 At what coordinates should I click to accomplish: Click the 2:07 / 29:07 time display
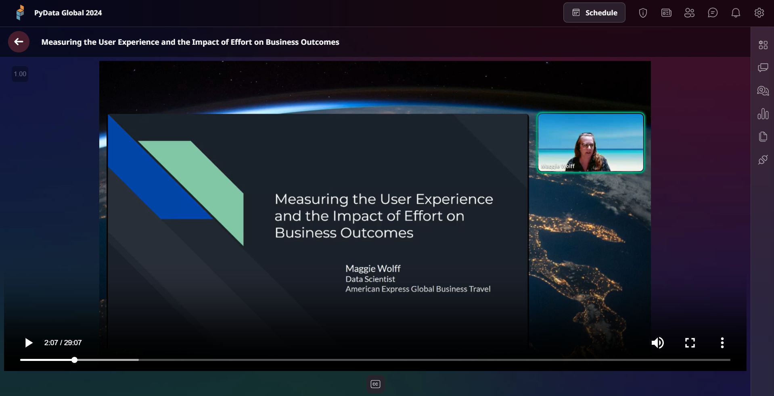63,343
